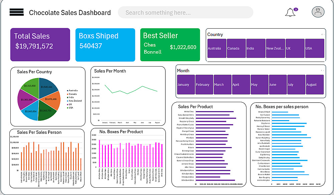Image resolution: width=334 pixels, height=195 pixels.
Task: Click the Total Sales card
Action: (40, 45)
